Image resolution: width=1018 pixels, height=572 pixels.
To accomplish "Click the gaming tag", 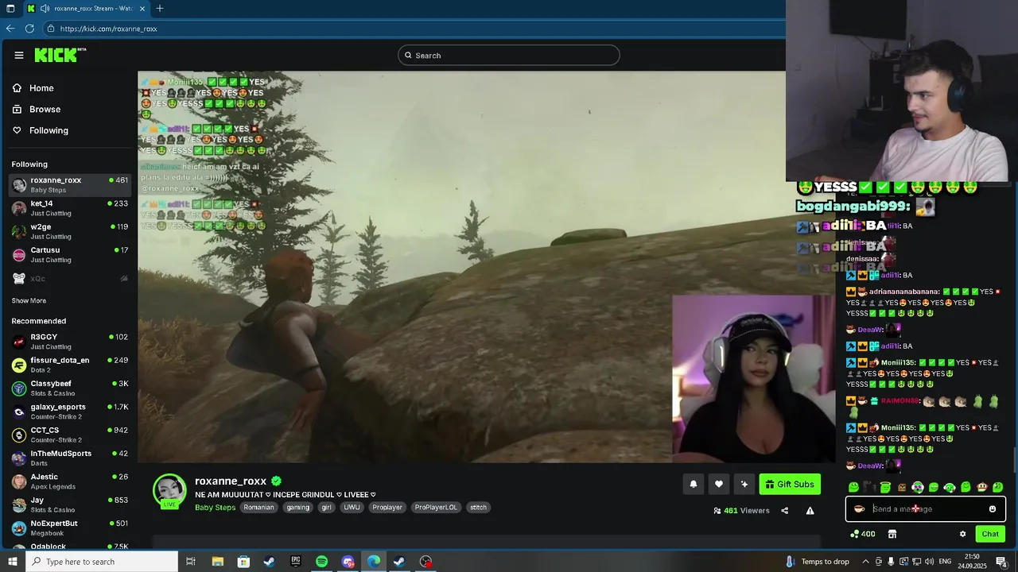I will 298,507.
